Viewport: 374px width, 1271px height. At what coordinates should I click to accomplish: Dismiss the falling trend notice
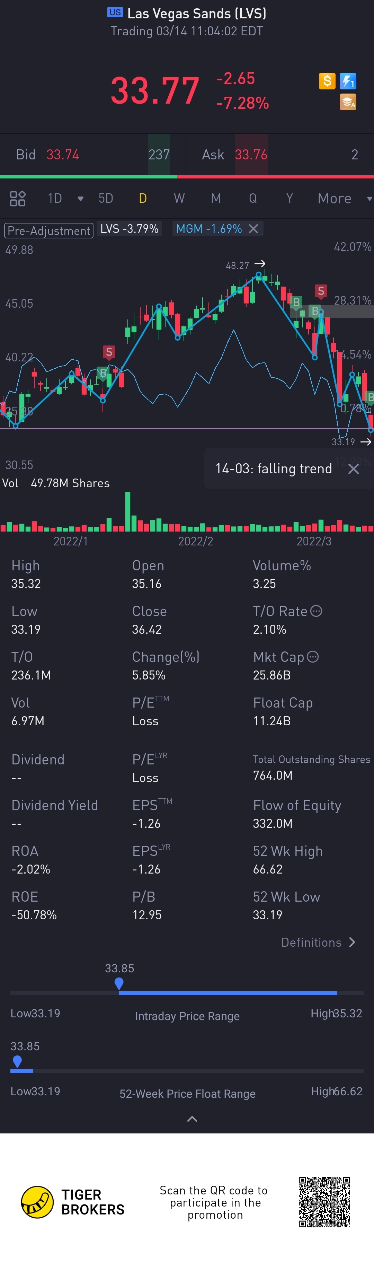coord(353,469)
